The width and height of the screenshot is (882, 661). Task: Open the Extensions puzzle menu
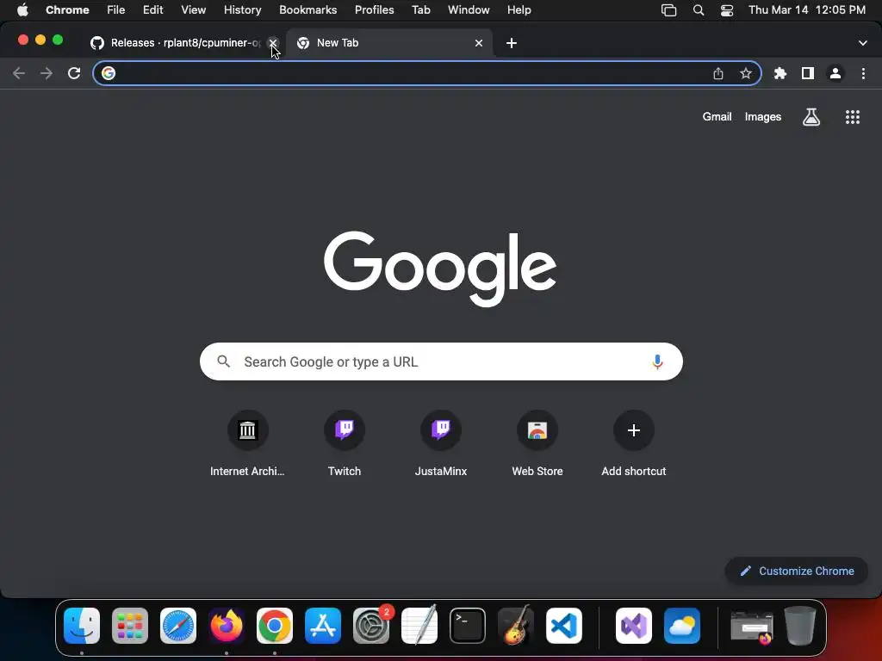point(780,73)
